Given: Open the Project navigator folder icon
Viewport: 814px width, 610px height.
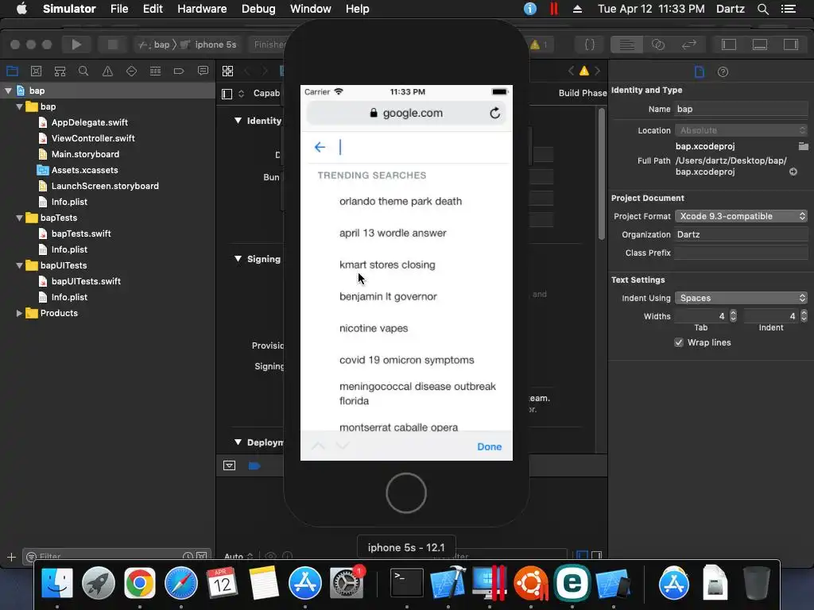Looking at the screenshot, I should click(12, 71).
